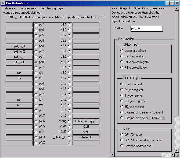Select JK-type register output option
180x158 pixels.
(122, 107)
